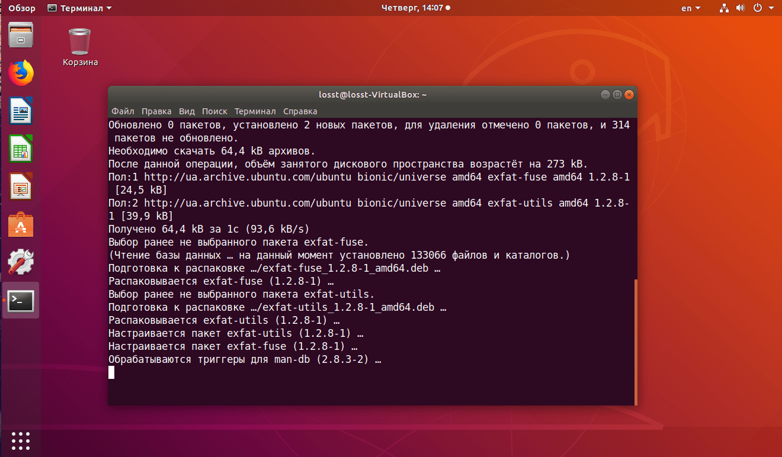The image size is (782, 457).
Task: Maximize the terminal window
Action: click(617, 95)
